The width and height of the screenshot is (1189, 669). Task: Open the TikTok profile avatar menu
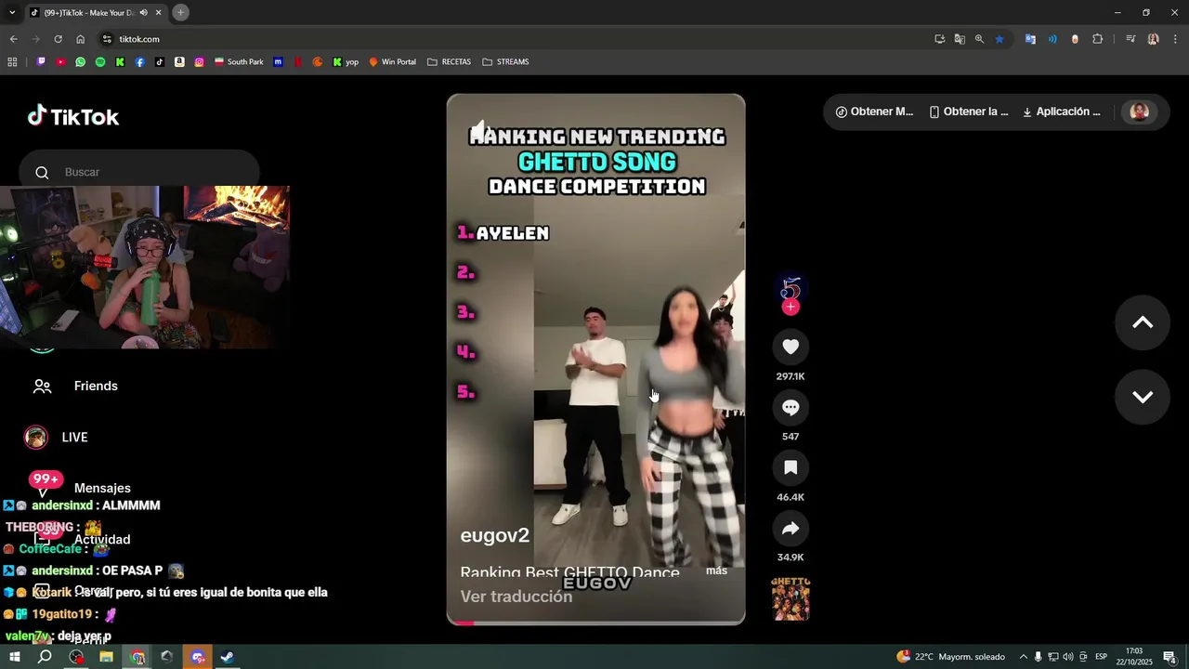[1140, 111]
